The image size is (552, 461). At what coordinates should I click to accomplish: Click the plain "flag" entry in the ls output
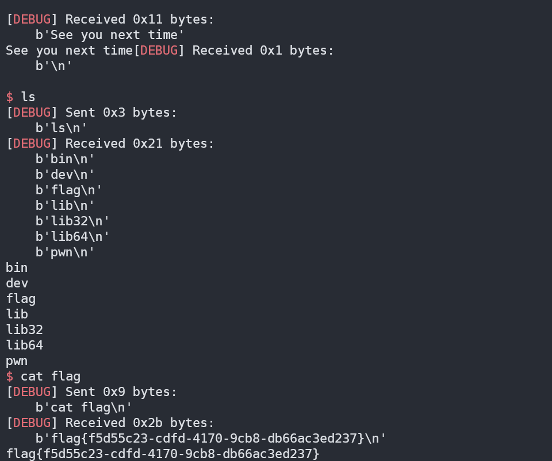click(x=21, y=299)
